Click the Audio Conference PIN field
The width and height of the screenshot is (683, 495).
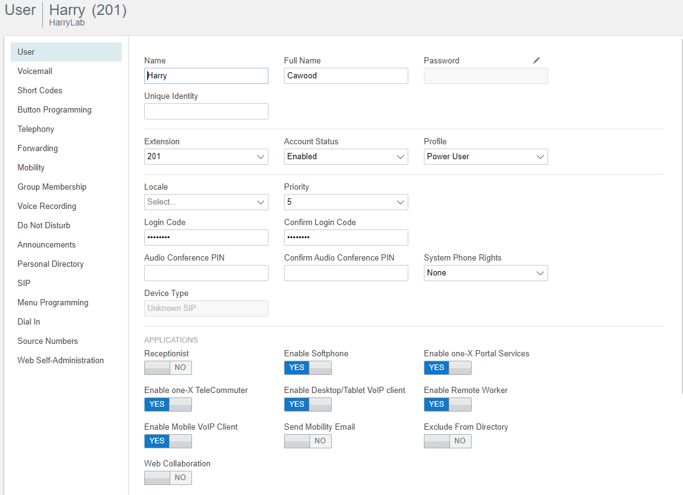(206, 273)
